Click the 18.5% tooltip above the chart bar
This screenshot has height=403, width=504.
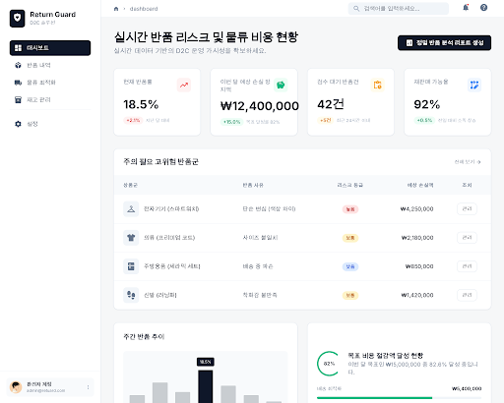coord(206,362)
